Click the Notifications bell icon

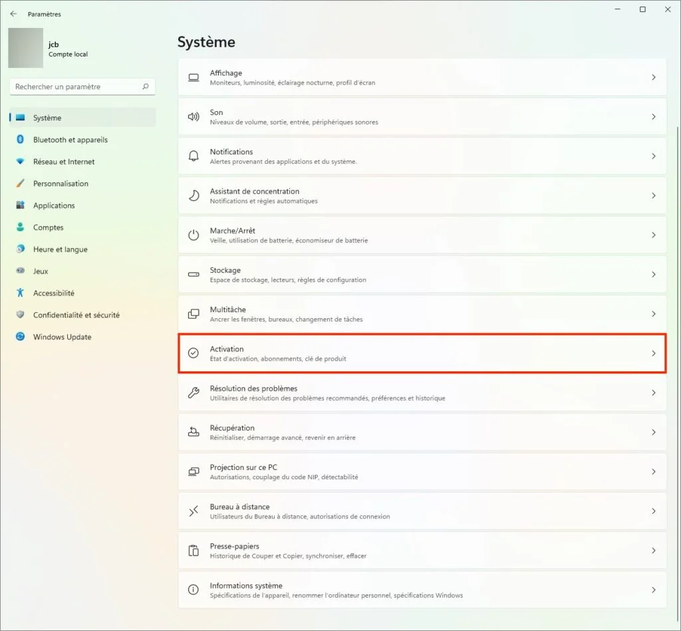tap(194, 156)
